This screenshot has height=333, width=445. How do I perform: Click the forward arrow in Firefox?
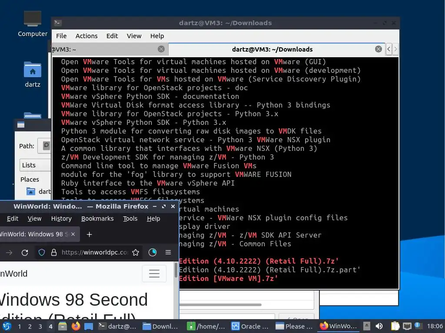pyautogui.click(x=9, y=252)
